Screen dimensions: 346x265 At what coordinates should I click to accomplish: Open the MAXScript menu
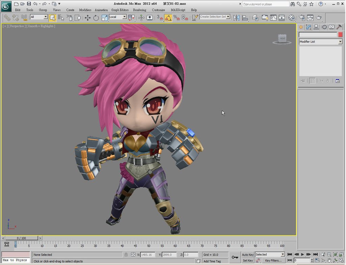(178, 10)
